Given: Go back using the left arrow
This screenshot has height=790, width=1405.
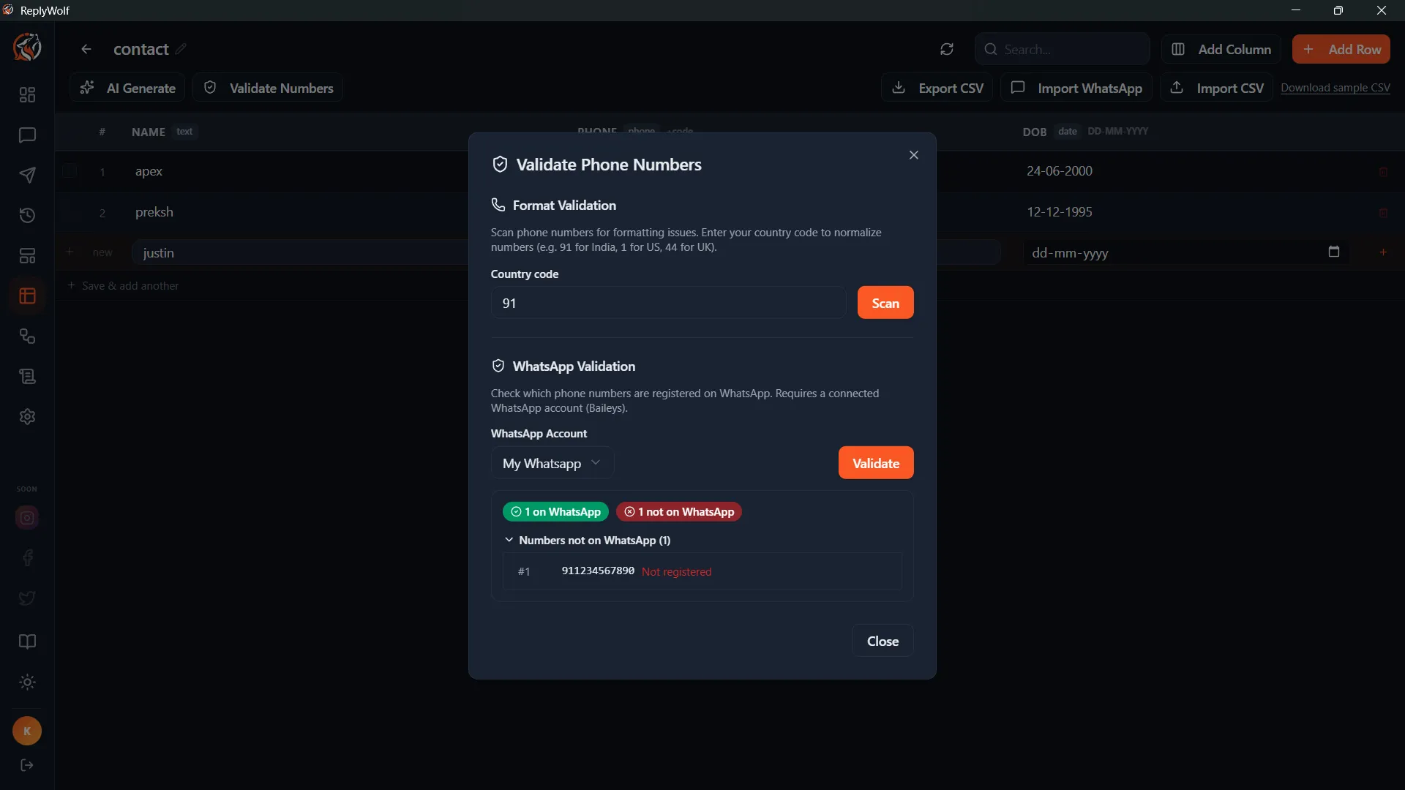Looking at the screenshot, I should point(86,49).
